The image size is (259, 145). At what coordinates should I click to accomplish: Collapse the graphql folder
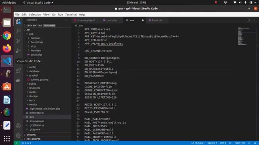(33, 75)
